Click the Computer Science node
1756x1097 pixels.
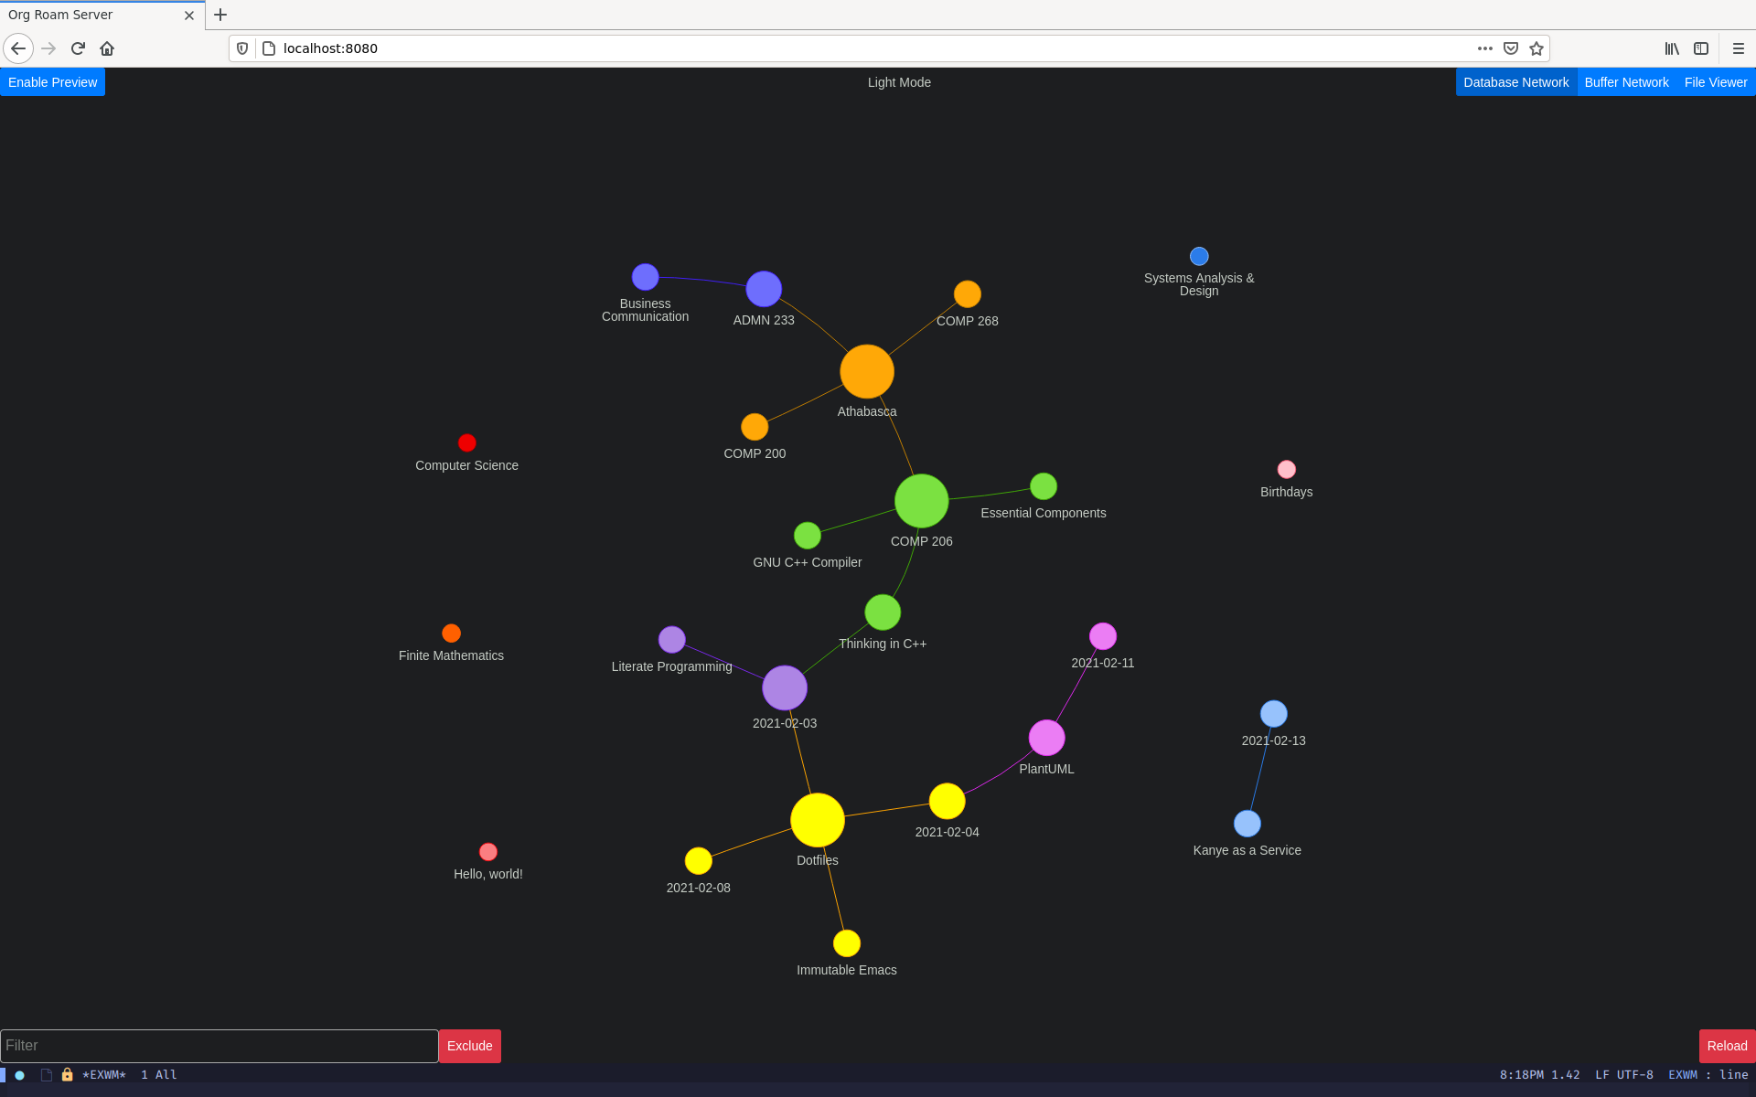tap(466, 442)
